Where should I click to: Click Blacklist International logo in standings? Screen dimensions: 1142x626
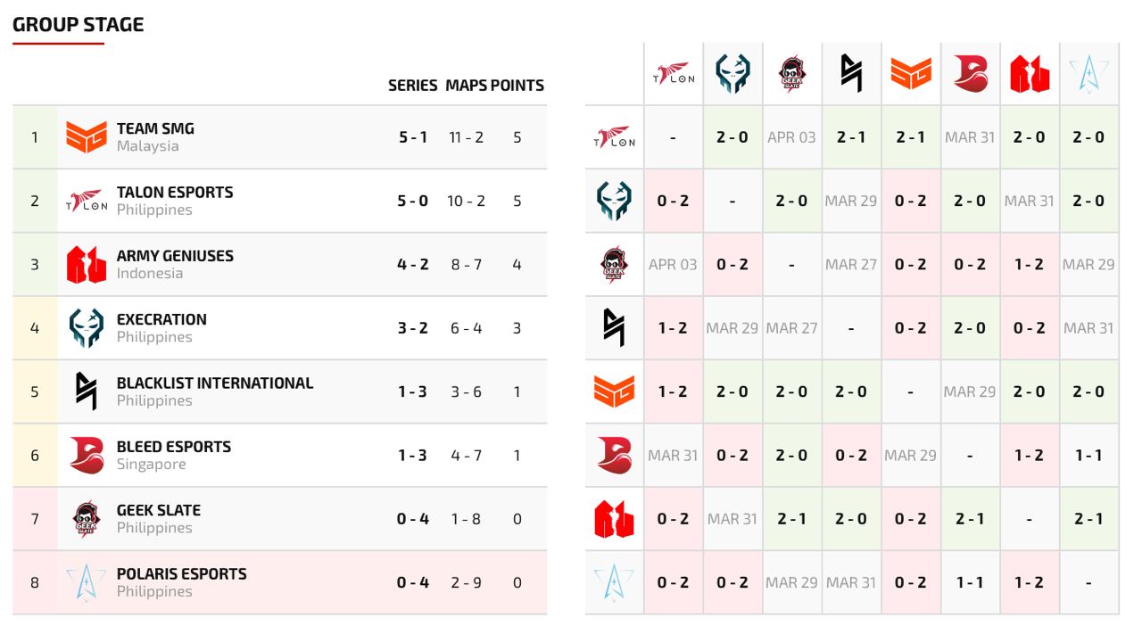87,391
